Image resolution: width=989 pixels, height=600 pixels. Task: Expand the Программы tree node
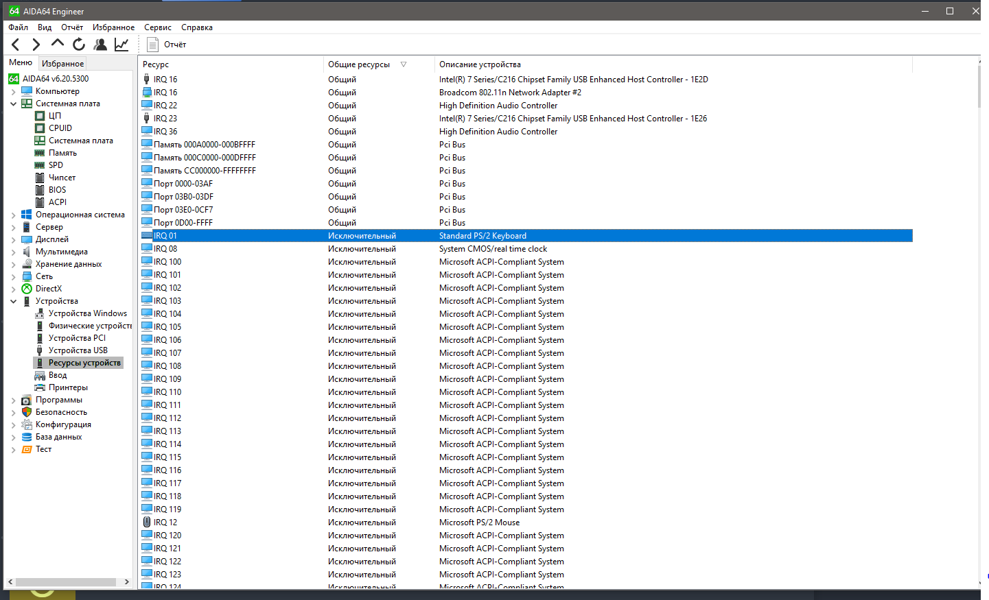[x=13, y=400]
